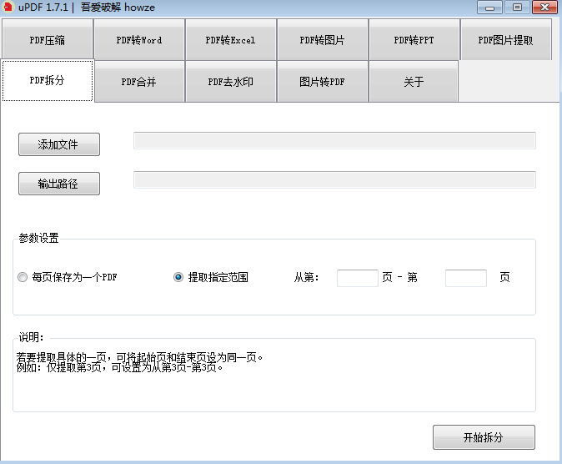Switch to the PDF转Word tab

[x=139, y=40]
